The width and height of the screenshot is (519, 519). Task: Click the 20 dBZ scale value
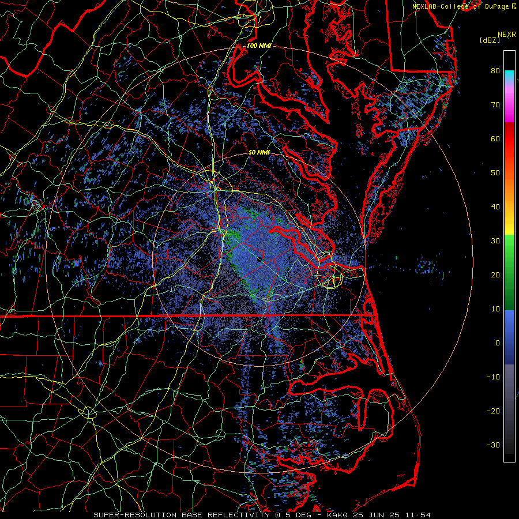point(495,274)
